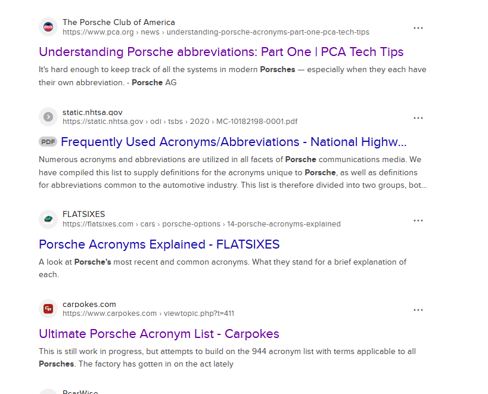Click the static.nhtsa.gov arrow favicon
488x394 pixels.
(x=48, y=117)
